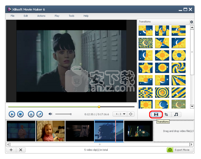Viewport: 201px width, 159px height.
Task: Choose the concentric circles transition
Action: 162,92
